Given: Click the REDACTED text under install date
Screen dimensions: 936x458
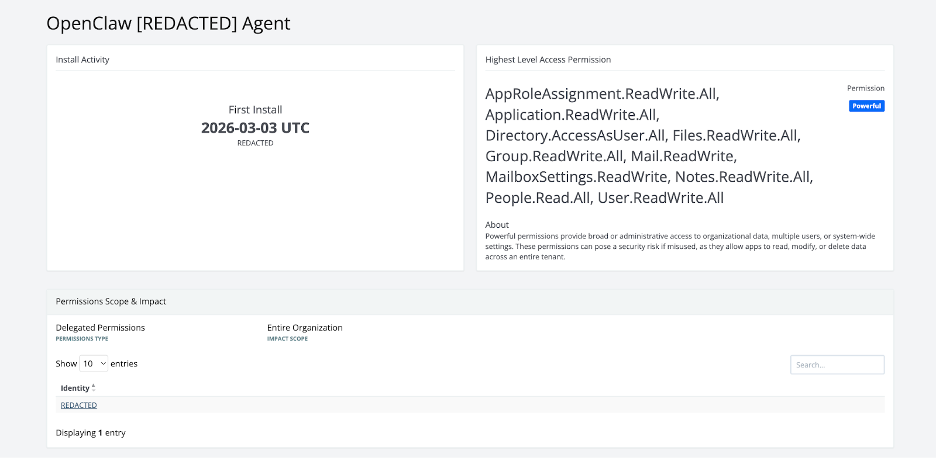Looking at the screenshot, I should pyautogui.click(x=255, y=143).
